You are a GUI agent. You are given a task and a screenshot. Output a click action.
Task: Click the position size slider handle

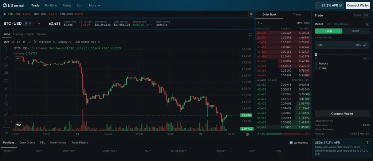pyautogui.click(x=316, y=55)
